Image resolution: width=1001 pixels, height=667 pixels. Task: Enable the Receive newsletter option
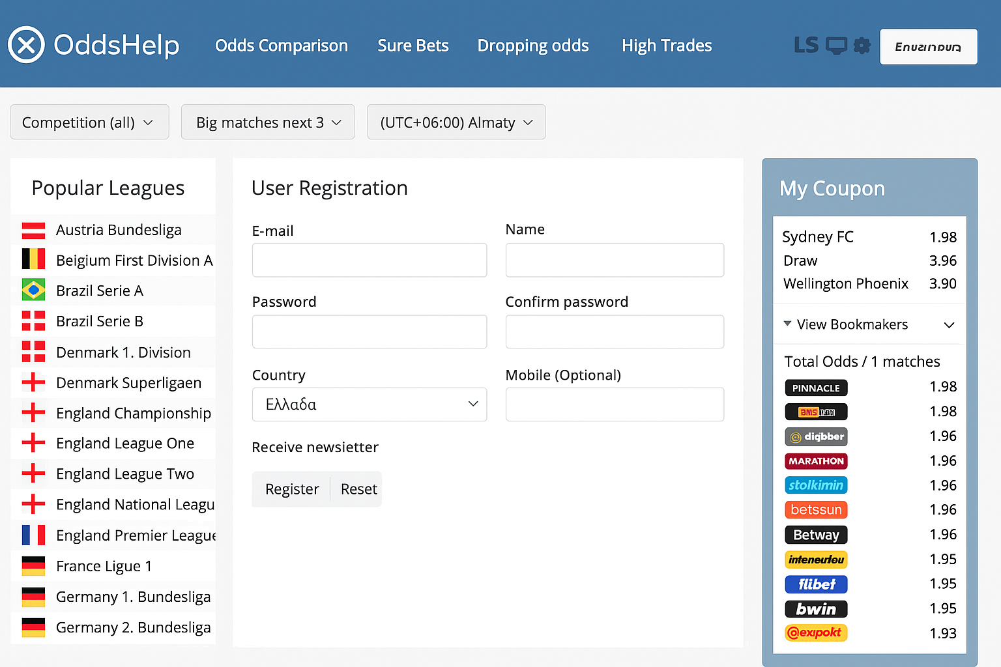tap(315, 447)
